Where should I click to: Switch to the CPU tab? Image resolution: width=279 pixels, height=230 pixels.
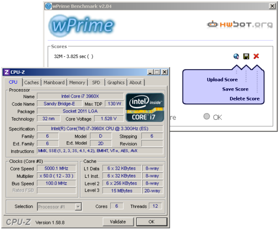(13, 82)
